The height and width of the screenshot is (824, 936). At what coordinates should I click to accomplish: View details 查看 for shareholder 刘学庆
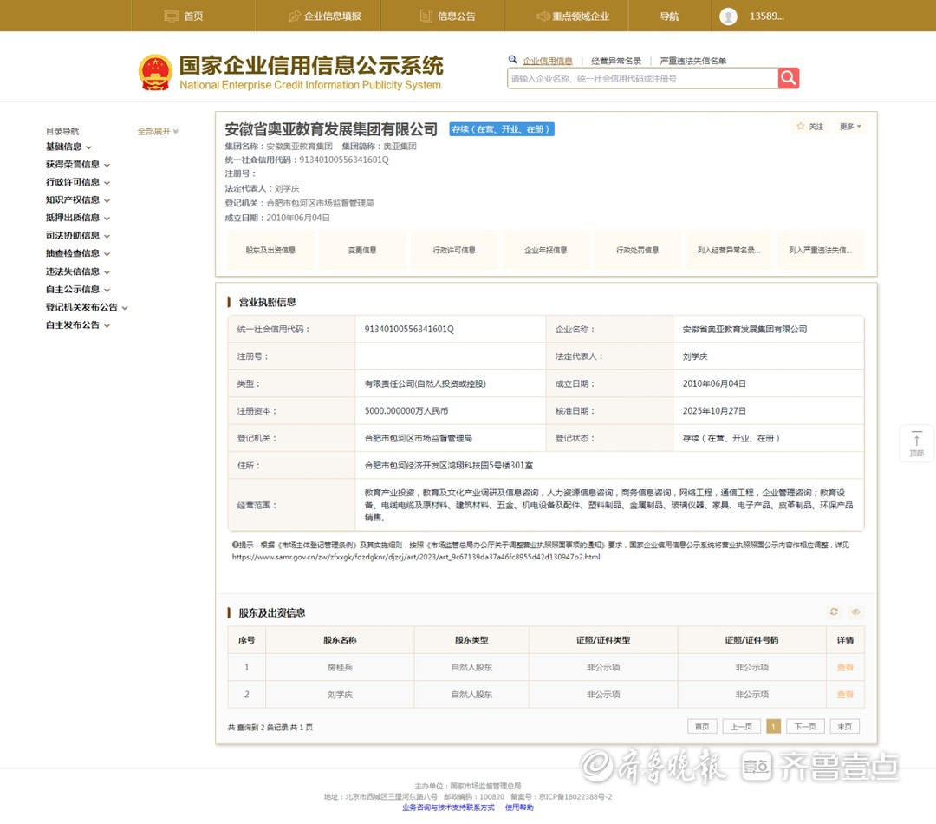tap(845, 695)
